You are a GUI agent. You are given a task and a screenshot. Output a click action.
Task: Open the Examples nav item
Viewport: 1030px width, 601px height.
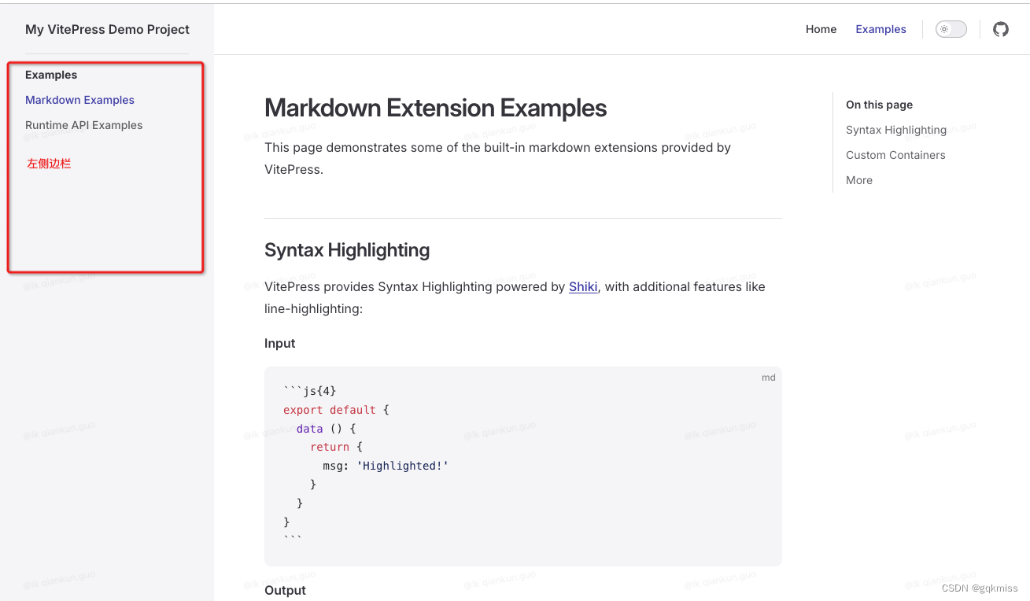[880, 29]
